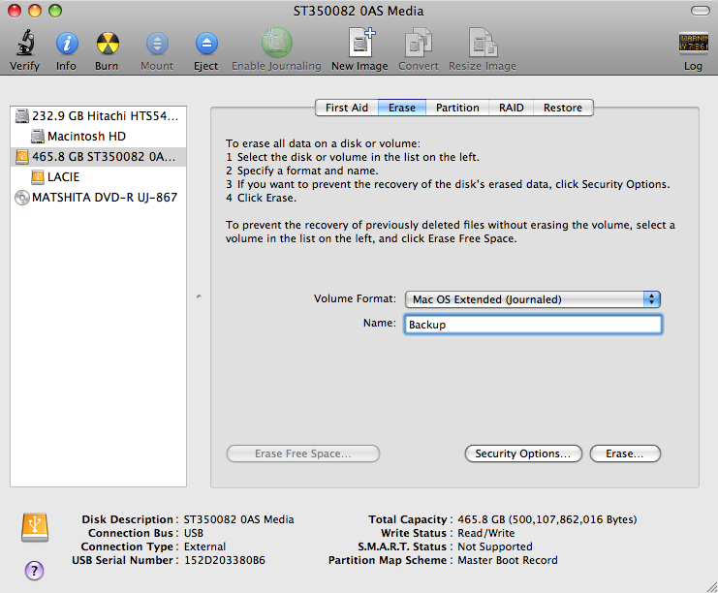Click the Connection Type External value
The height and width of the screenshot is (593, 718).
point(204,546)
